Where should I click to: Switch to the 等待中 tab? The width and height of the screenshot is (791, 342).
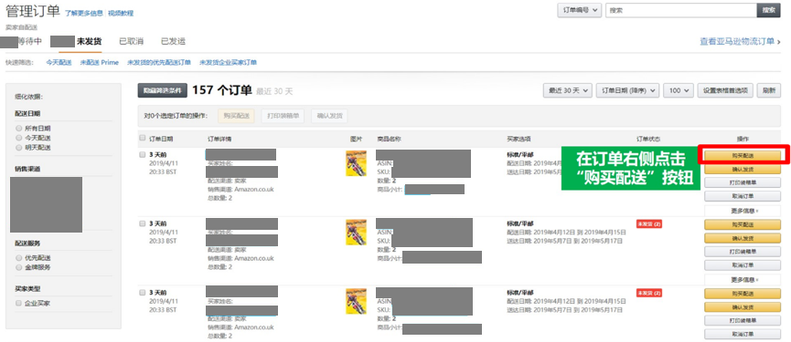click(x=30, y=41)
